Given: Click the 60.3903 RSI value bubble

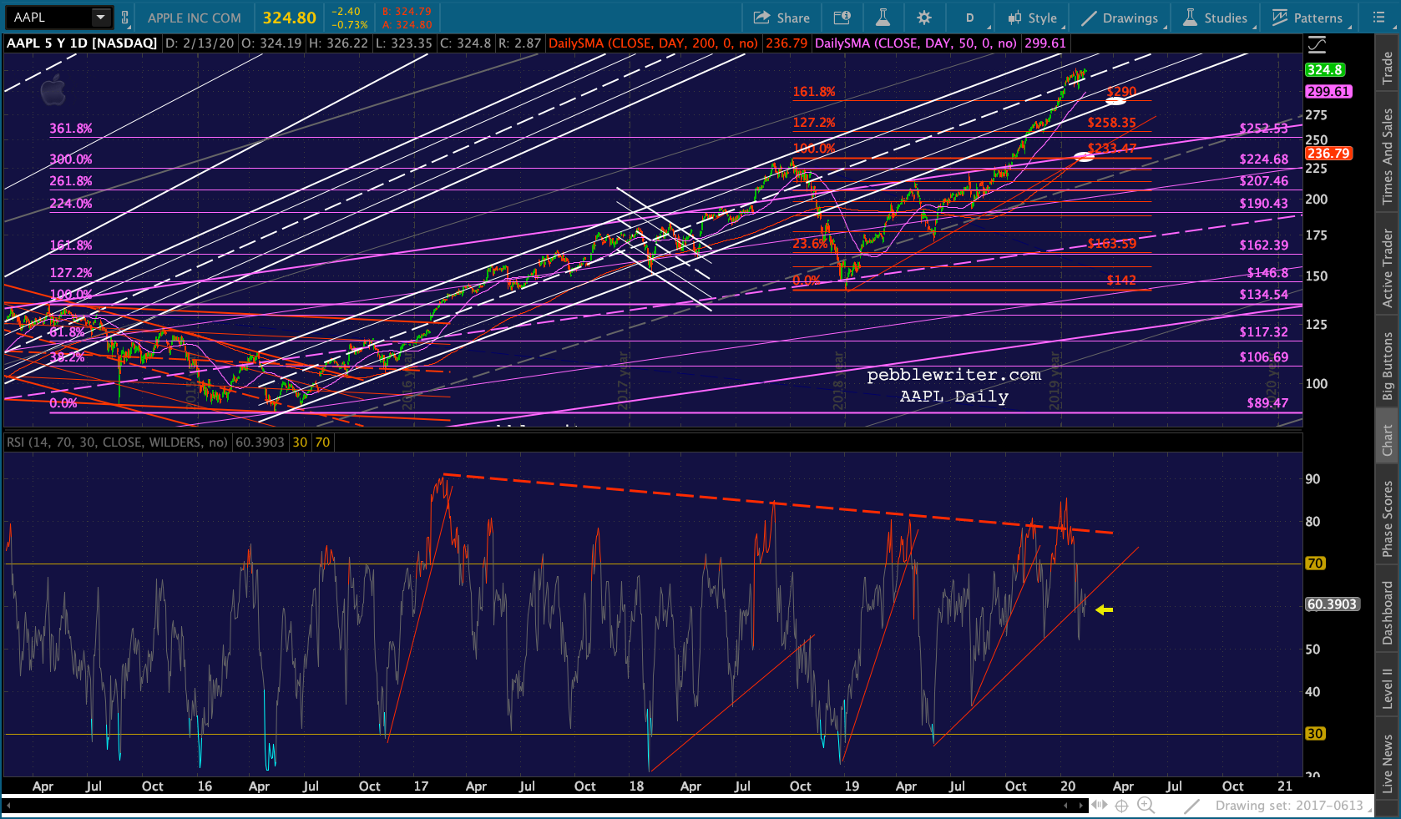Looking at the screenshot, I should click(1333, 604).
